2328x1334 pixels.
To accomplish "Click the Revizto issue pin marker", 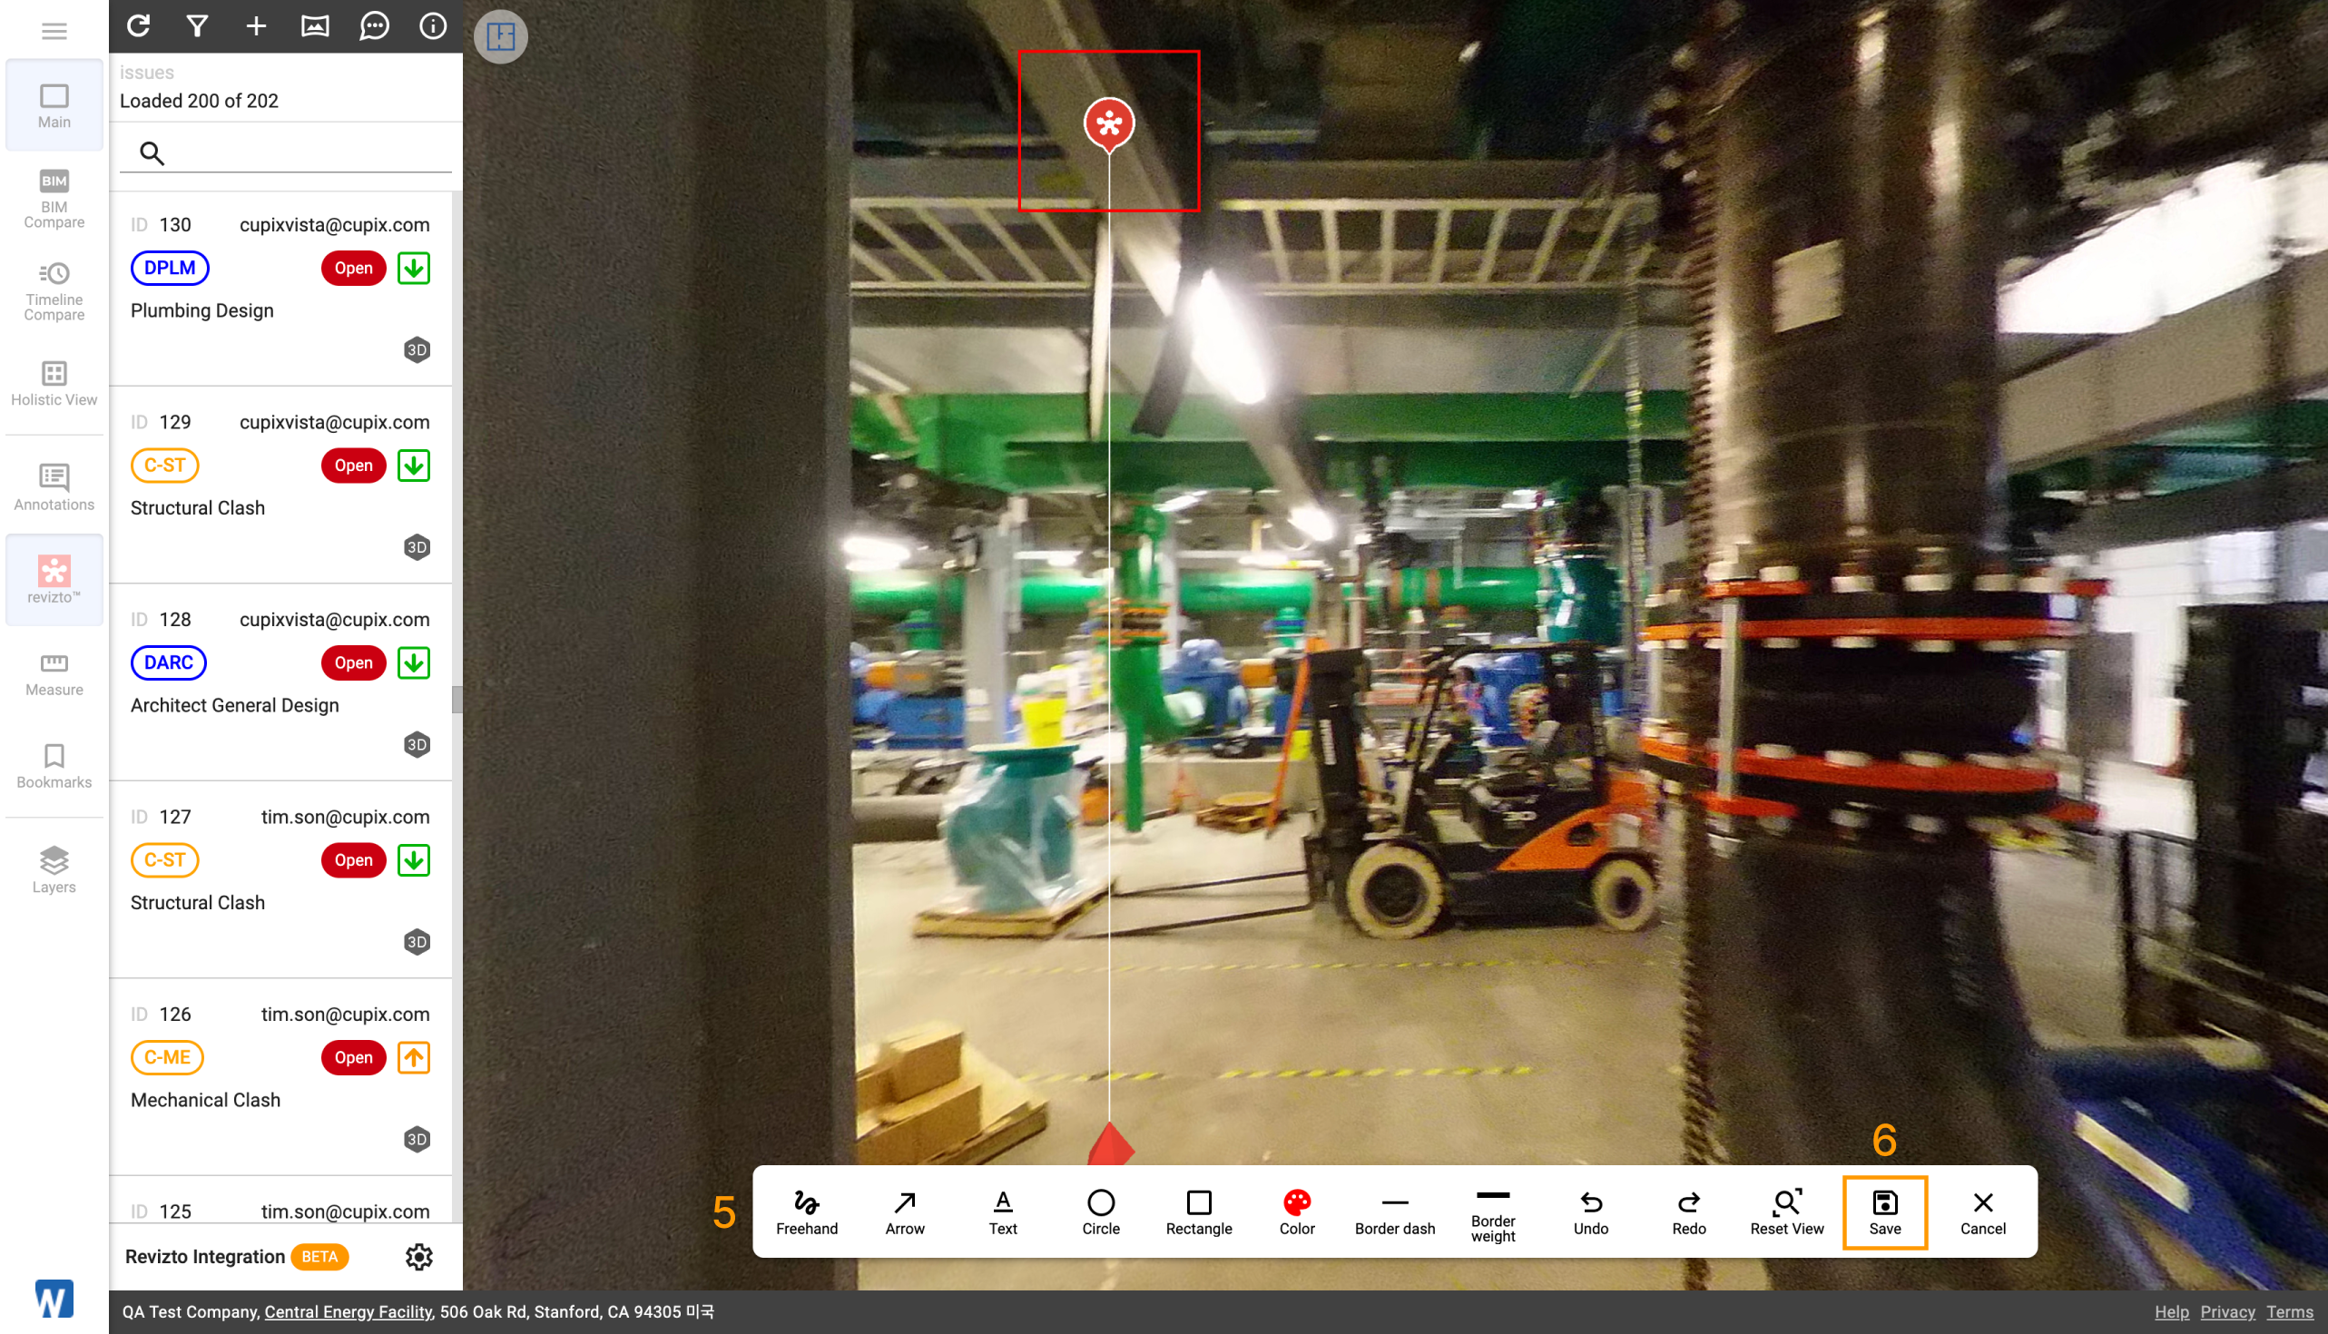I will click(1108, 123).
